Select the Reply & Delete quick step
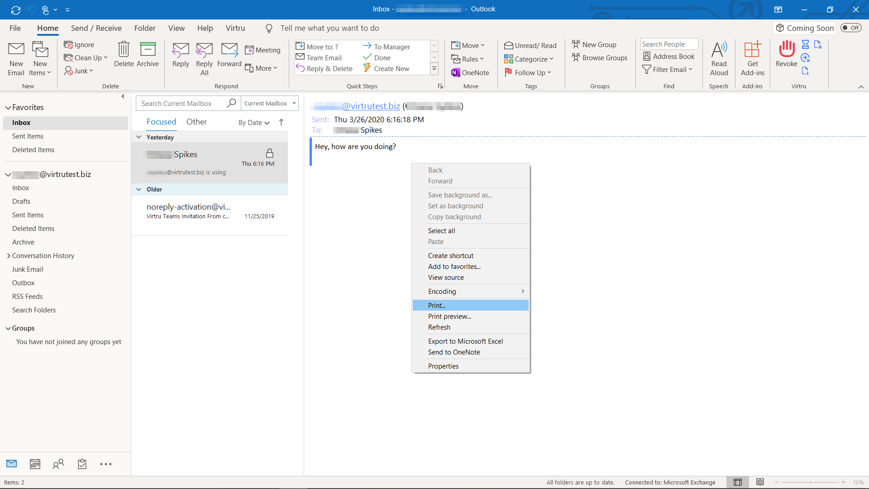The height and width of the screenshot is (489, 869). click(x=324, y=68)
